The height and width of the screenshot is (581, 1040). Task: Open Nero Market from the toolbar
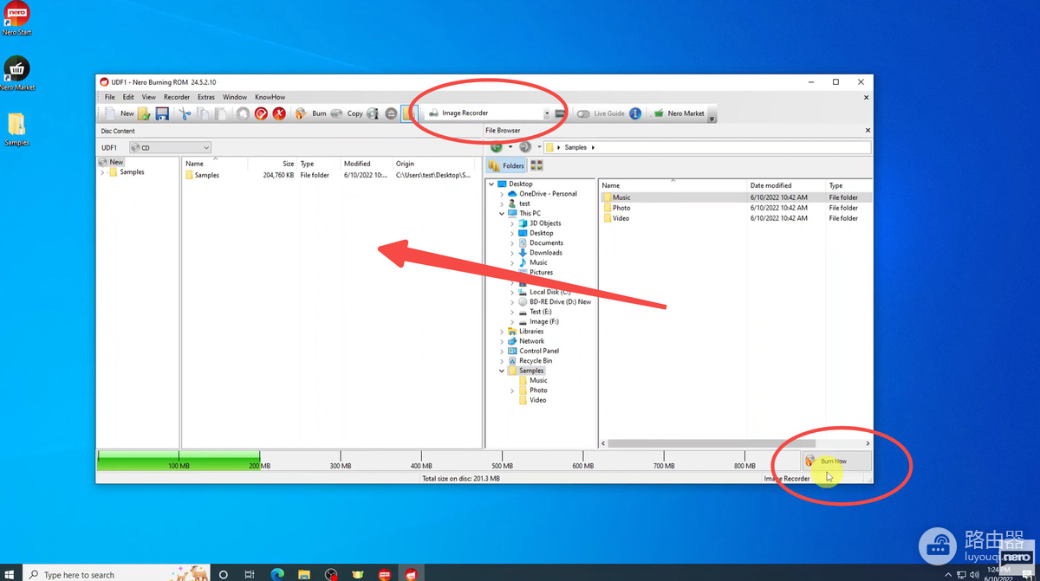tap(679, 113)
